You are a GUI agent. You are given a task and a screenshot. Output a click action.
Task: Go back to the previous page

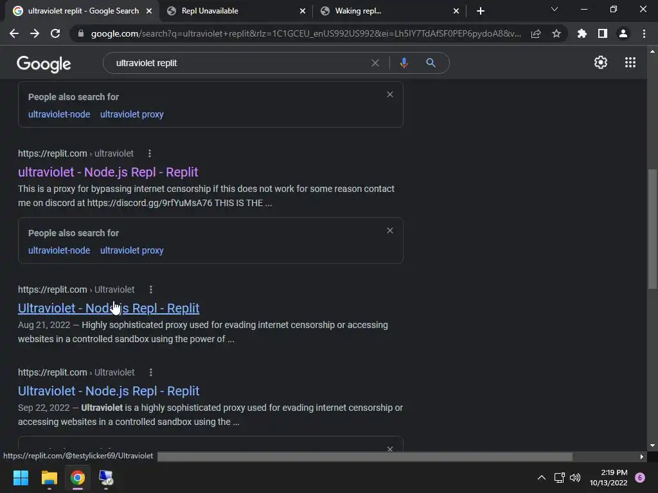tap(14, 33)
